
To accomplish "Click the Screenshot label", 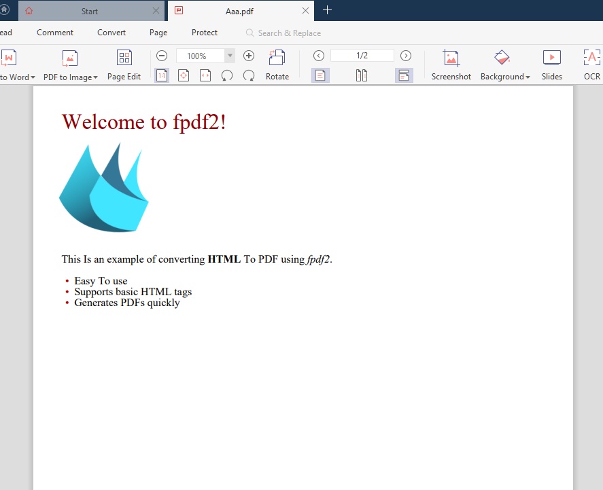I will pos(451,77).
